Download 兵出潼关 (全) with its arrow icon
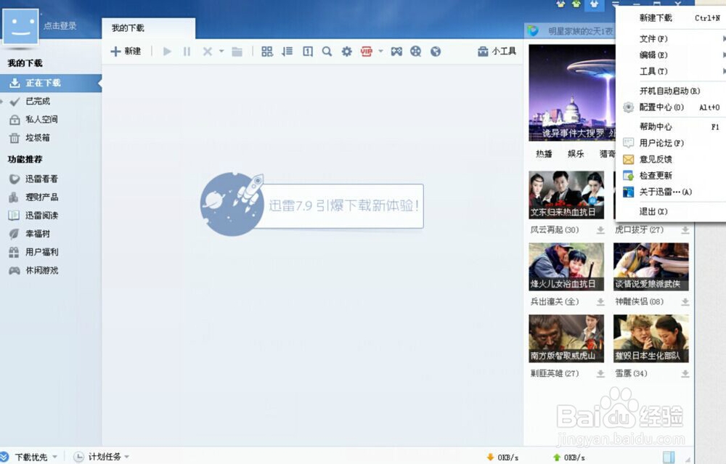Viewport: 726px width, 464px height. [x=600, y=302]
